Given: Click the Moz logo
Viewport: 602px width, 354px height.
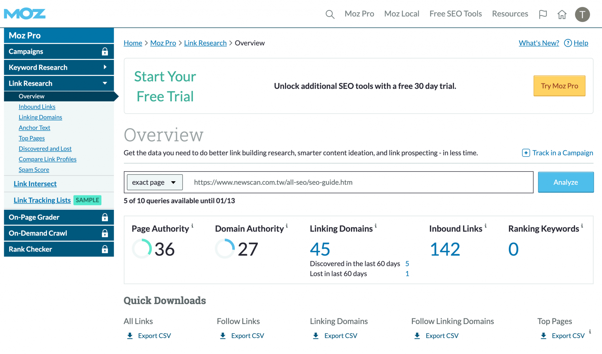Looking at the screenshot, I should click(x=25, y=13).
